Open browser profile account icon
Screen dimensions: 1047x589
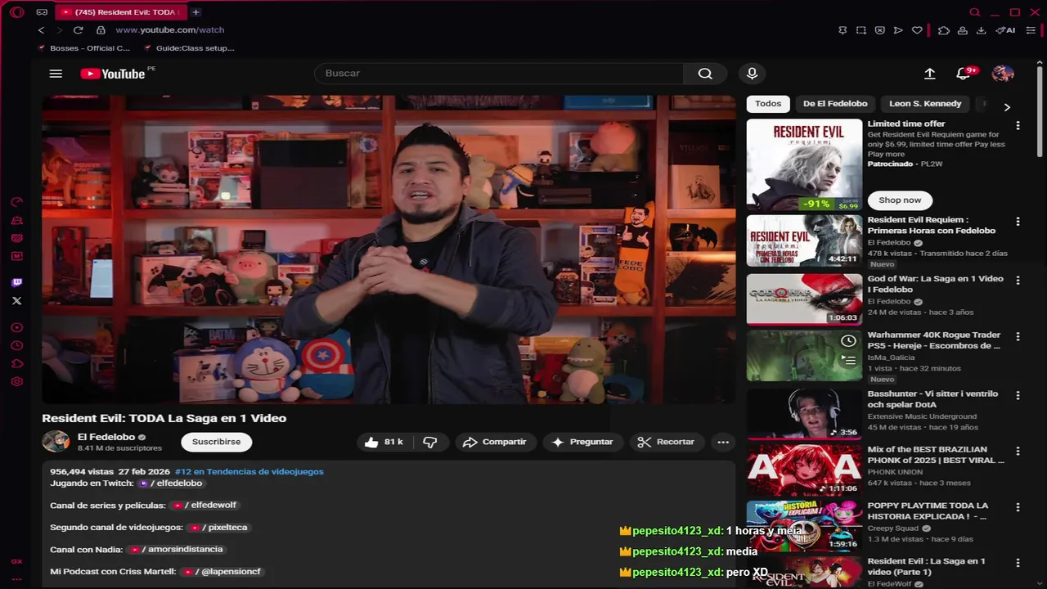click(962, 30)
